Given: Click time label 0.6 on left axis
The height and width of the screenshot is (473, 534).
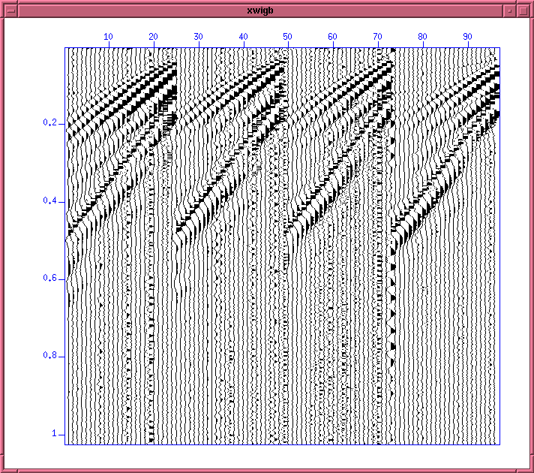Looking at the screenshot, I should (50, 279).
